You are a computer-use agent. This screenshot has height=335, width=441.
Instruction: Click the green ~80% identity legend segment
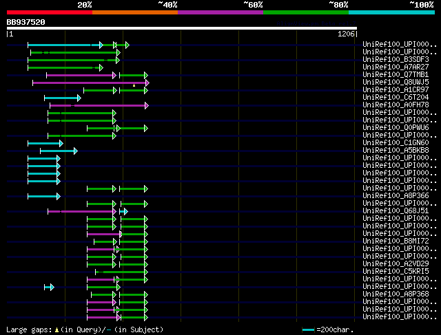(x=306, y=12)
